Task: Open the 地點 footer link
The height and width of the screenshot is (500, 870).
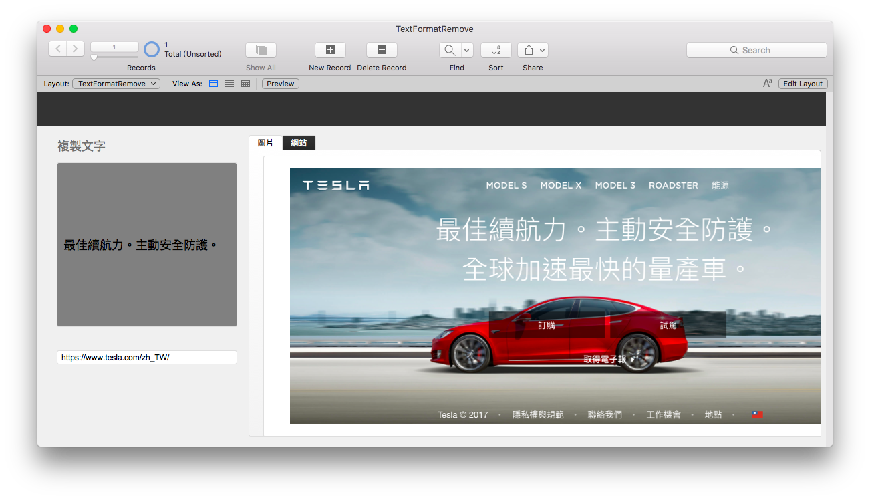Action: pyautogui.click(x=713, y=415)
